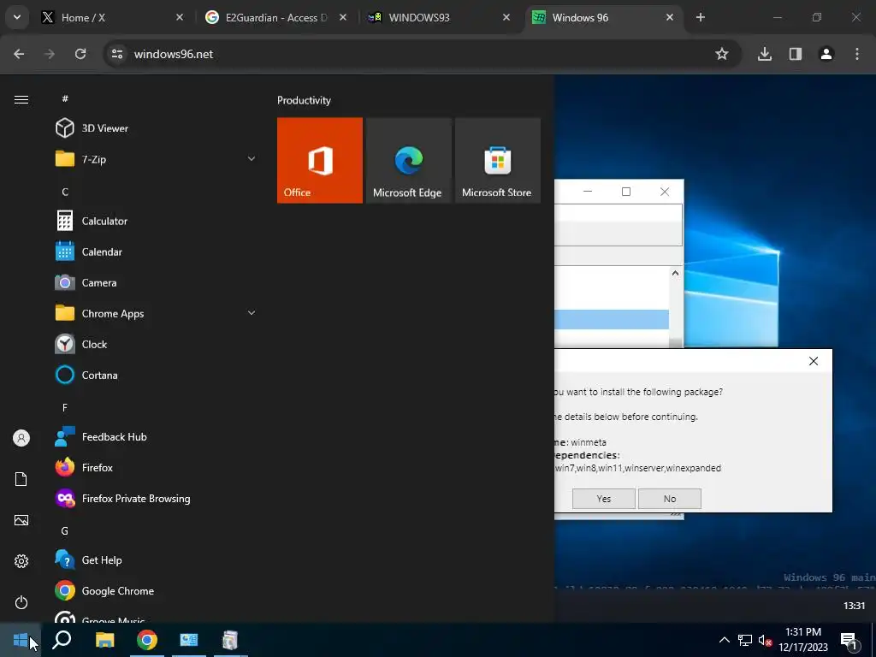The width and height of the screenshot is (876, 657).
Task: Expand the Start menu hamburger button
Action: click(21, 99)
